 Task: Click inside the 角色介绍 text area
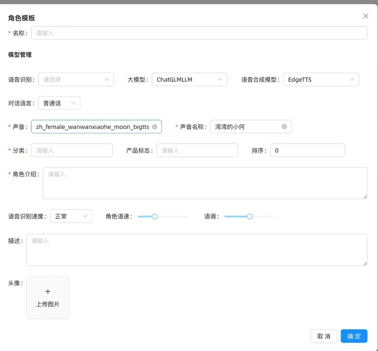[x=205, y=183]
